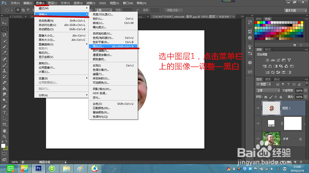
Task: Select the Hand tool
Action: pyautogui.click(x=4, y=131)
